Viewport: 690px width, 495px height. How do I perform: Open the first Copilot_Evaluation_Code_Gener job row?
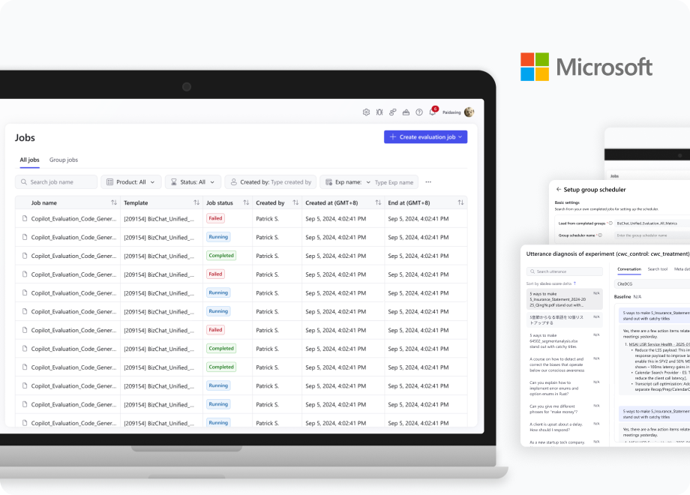[73, 218]
